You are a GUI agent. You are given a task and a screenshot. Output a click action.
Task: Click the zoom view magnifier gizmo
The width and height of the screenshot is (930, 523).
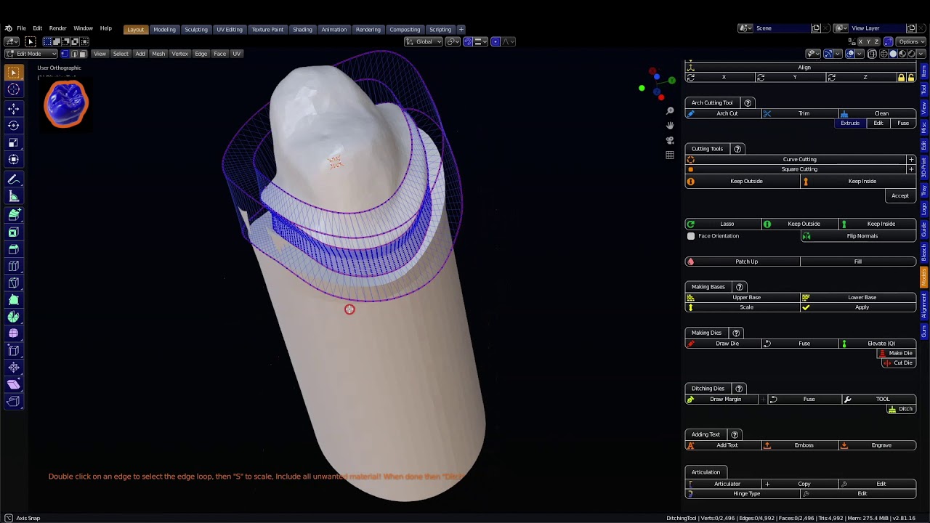[x=670, y=110]
